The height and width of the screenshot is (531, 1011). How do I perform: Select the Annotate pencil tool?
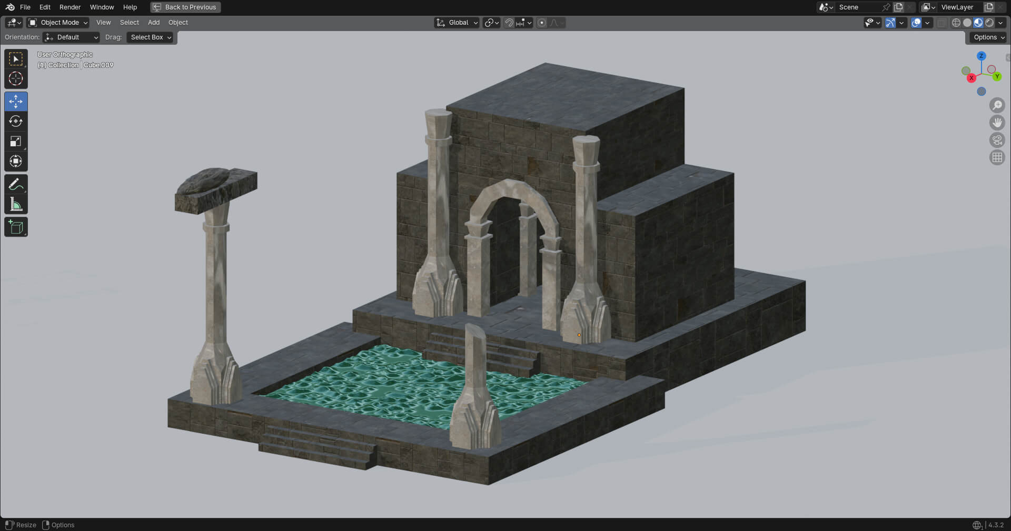click(16, 184)
